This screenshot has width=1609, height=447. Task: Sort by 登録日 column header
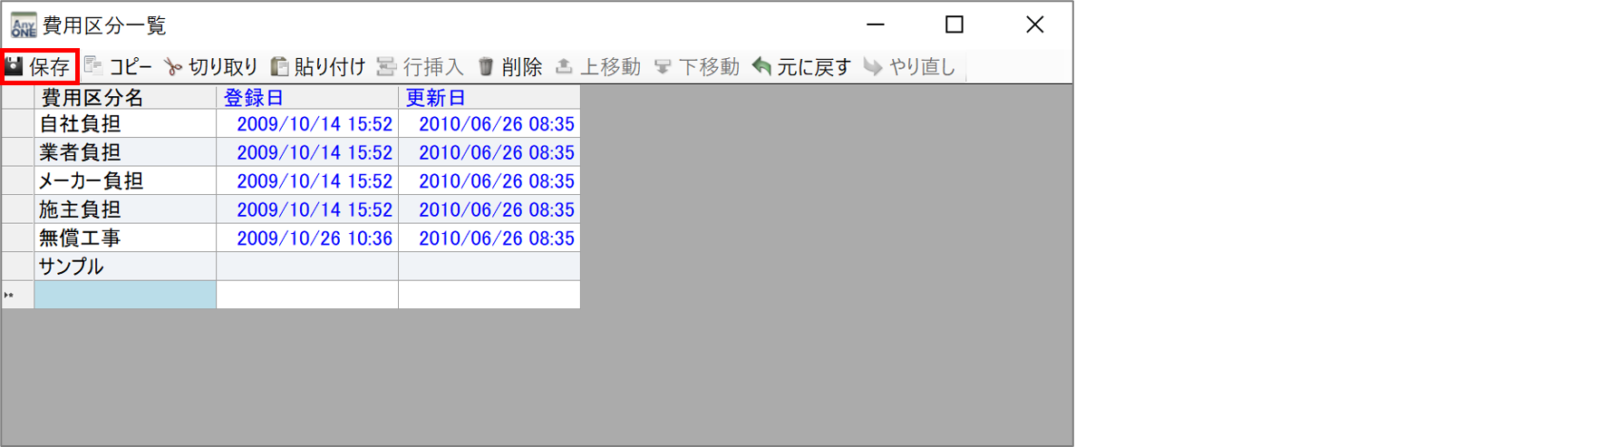[307, 97]
